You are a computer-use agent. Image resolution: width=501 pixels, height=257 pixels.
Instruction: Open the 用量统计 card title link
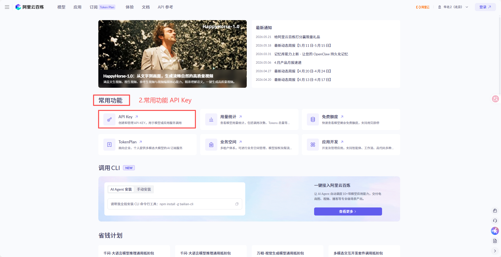point(231,117)
